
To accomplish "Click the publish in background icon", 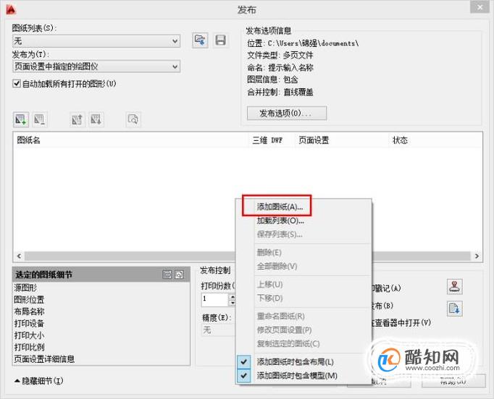I will [x=455, y=309].
